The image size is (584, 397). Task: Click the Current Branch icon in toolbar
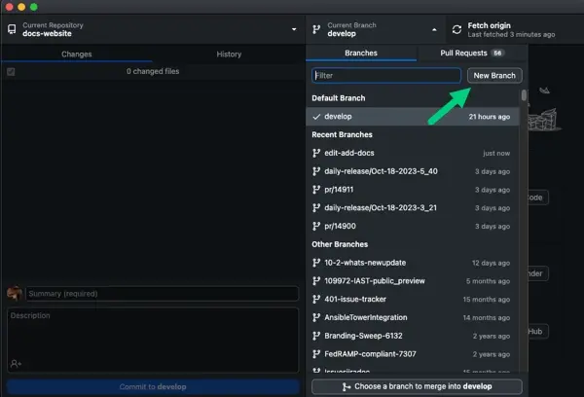click(317, 29)
